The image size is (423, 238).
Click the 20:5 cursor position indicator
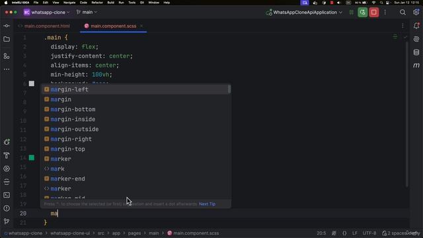pos(321,233)
